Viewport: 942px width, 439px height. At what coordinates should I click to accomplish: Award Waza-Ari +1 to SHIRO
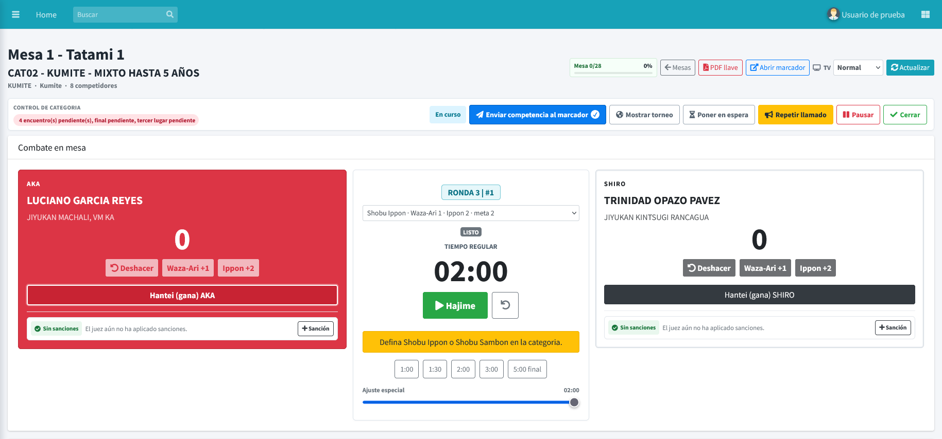[765, 268]
